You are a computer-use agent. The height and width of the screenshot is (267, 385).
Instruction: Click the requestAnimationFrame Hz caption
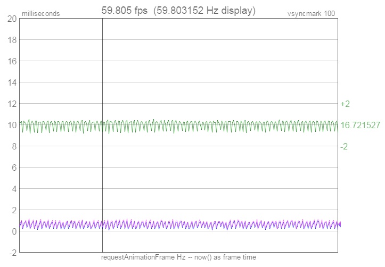point(178,257)
